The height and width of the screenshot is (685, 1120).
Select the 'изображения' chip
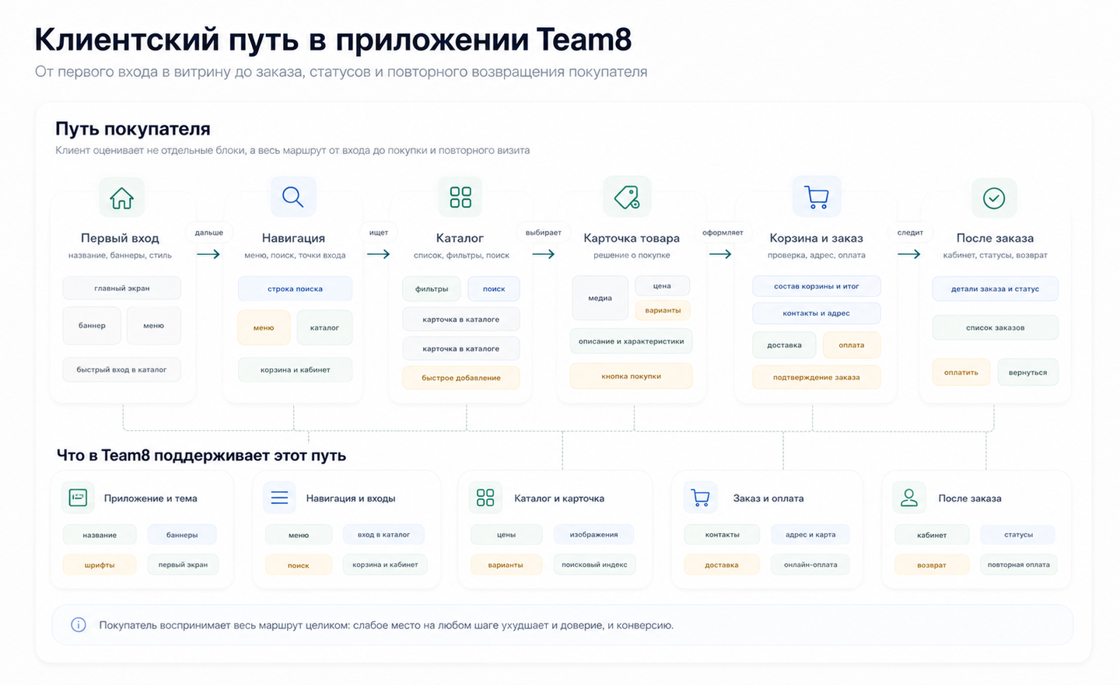pyautogui.click(x=593, y=535)
